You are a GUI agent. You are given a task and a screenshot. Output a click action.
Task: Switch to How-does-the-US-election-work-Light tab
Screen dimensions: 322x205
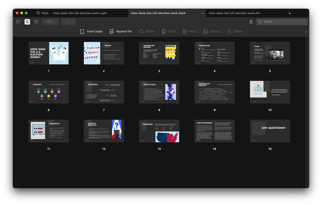pos(80,13)
